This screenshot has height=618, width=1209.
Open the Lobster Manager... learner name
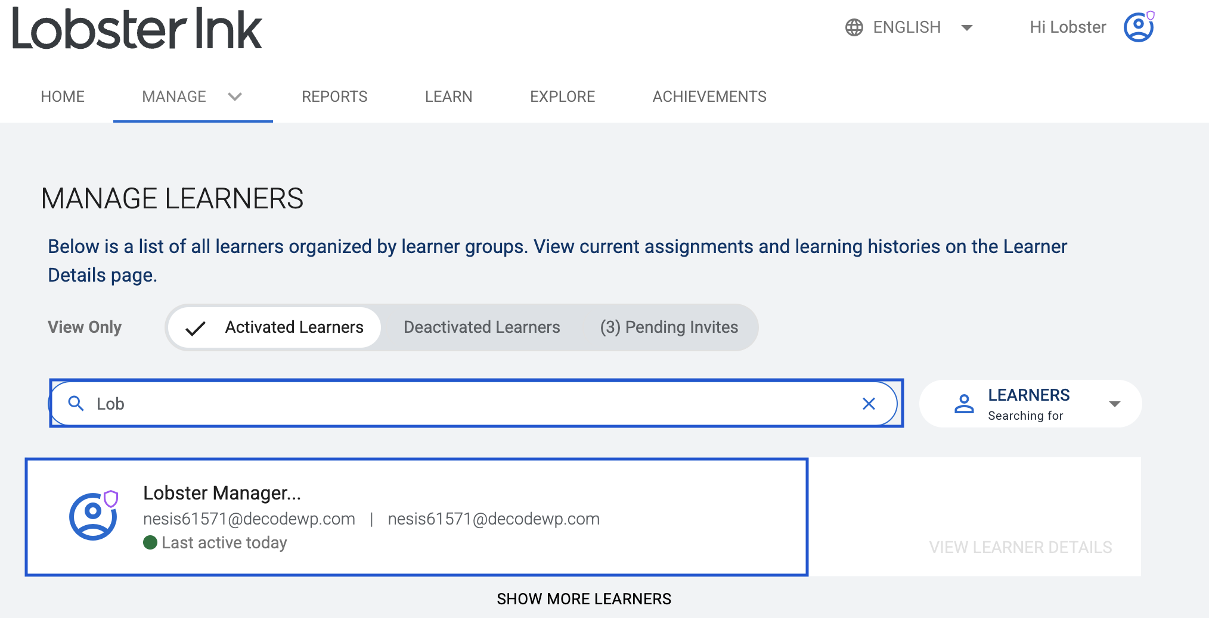222,493
